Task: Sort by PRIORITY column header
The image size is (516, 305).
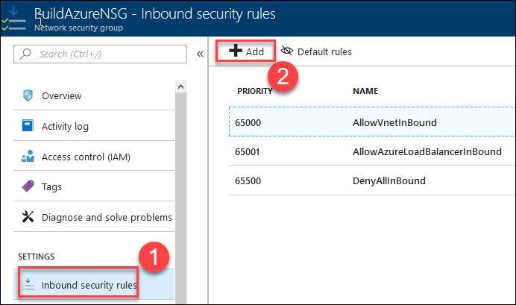Action: click(255, 91)
